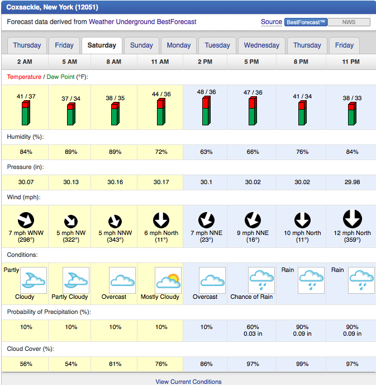This screenshot has width=376, height=385.
Task: Click the 11 PM rain cloud icon
Action: [x=361, y=280]
